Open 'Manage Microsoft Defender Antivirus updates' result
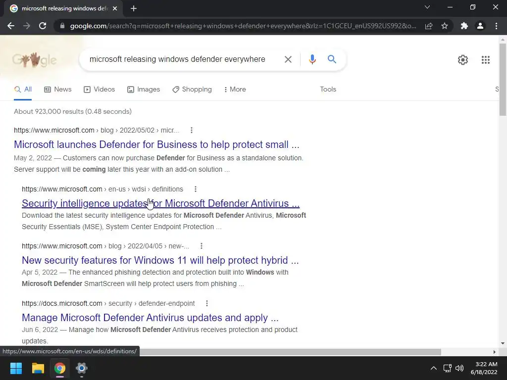Image resolution: width=507 pixels, height=380 pixels. pyautogui.click(x=150, y=318)
